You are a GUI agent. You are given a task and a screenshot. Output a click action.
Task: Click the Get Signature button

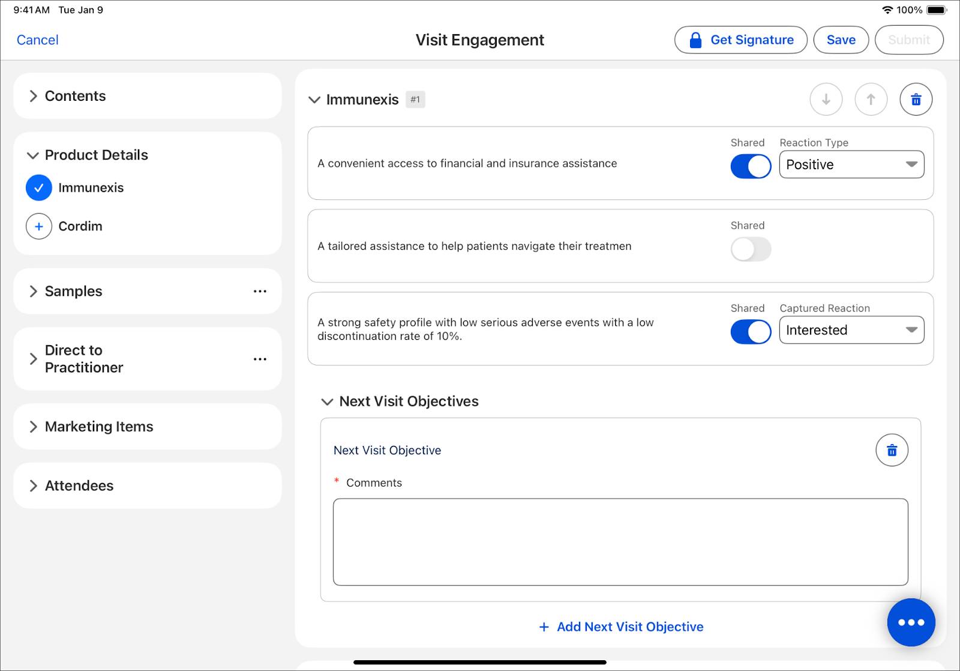(x=741, y=40)
